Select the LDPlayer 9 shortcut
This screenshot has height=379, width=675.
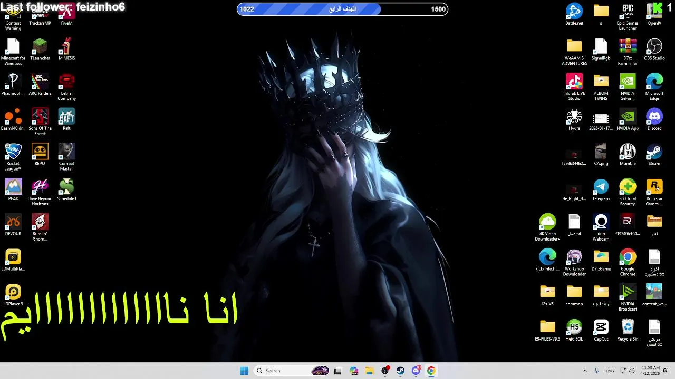tap(13, 295)
